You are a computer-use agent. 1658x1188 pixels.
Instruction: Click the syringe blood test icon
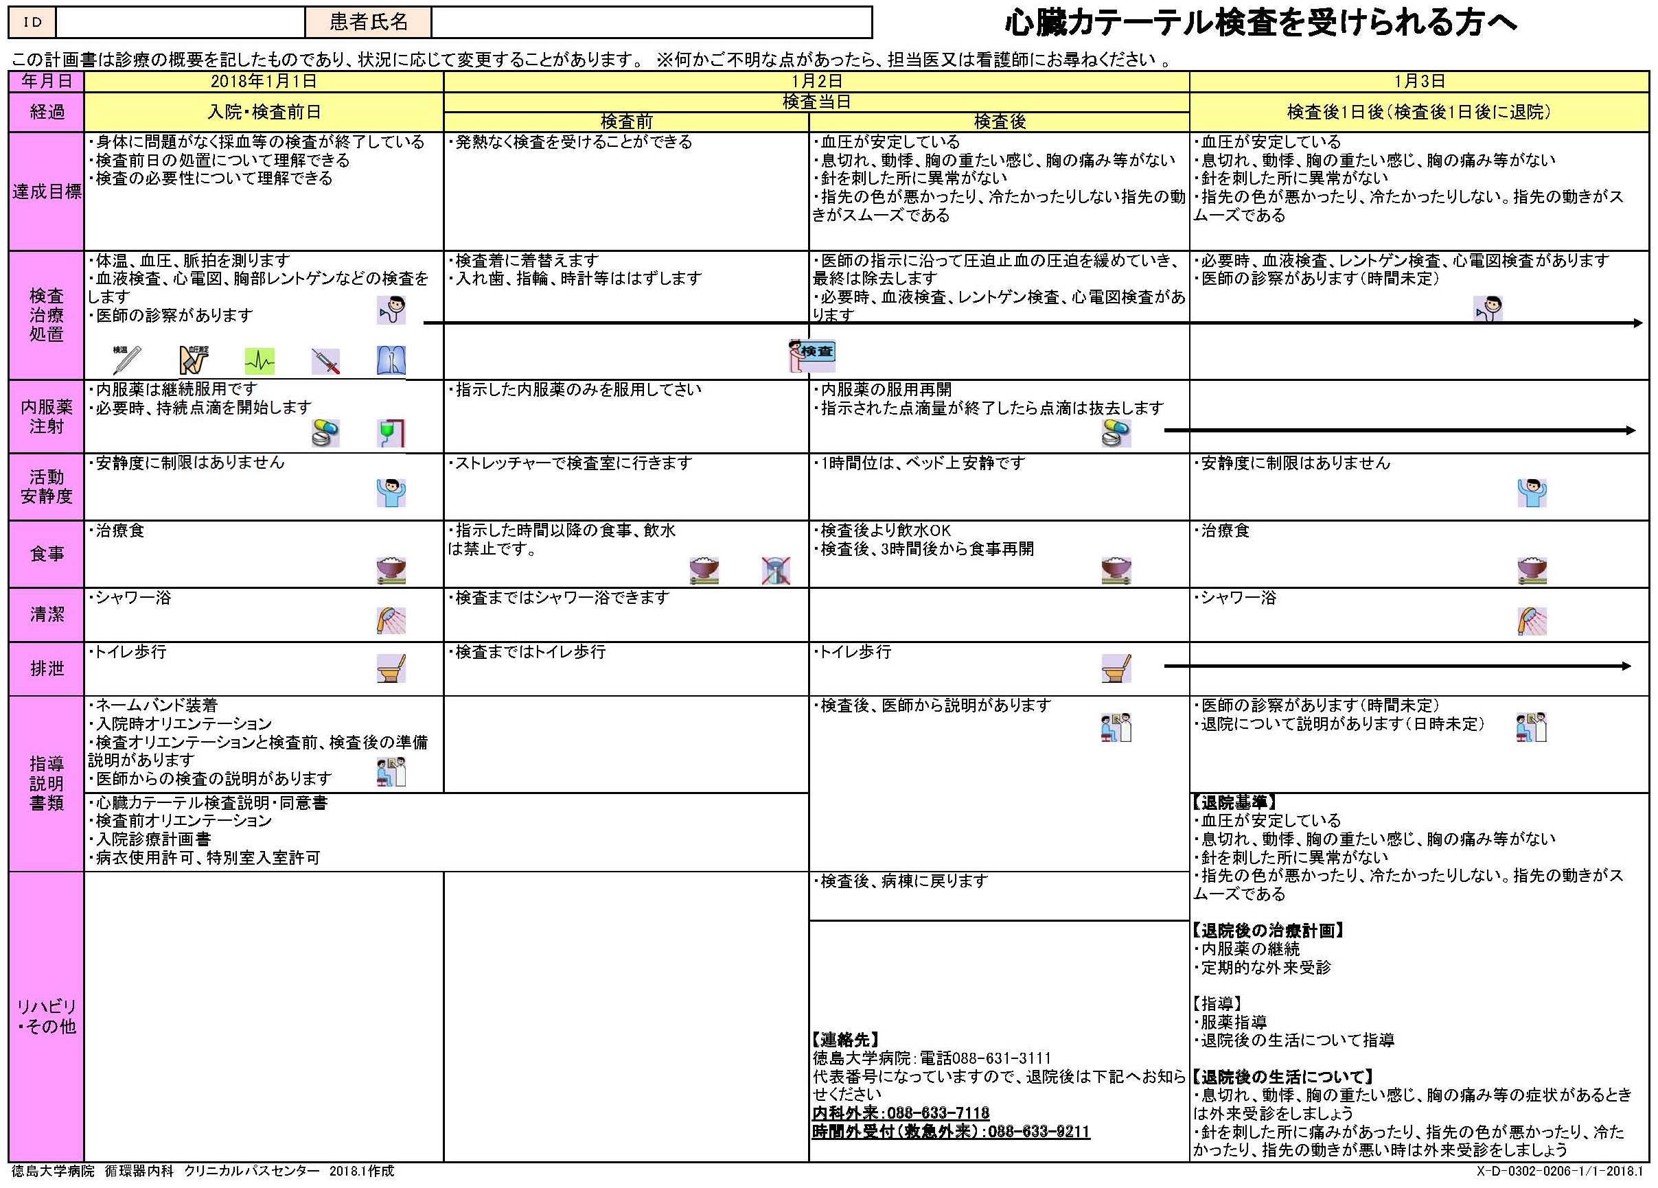tap(325, 361)
